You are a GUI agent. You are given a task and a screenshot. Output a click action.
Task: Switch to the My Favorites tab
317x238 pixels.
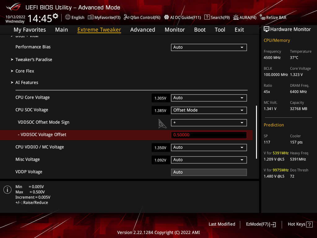click(30, 30)
